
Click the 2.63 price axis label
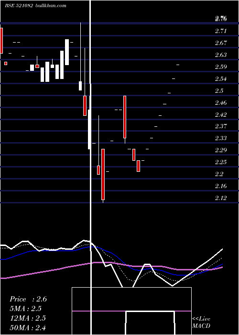pyautogui.click(x=221, y=55)
